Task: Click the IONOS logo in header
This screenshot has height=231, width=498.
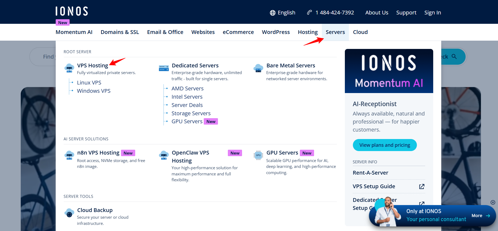Action: [x=72, y=11]
